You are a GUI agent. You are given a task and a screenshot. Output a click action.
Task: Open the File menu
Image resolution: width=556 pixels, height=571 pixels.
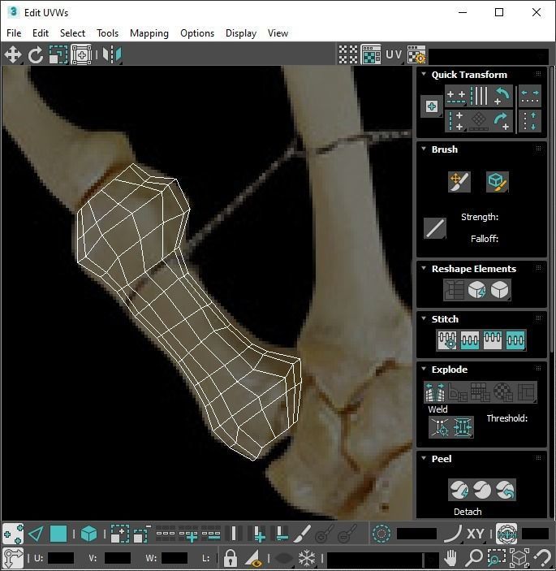click(14, 33)
